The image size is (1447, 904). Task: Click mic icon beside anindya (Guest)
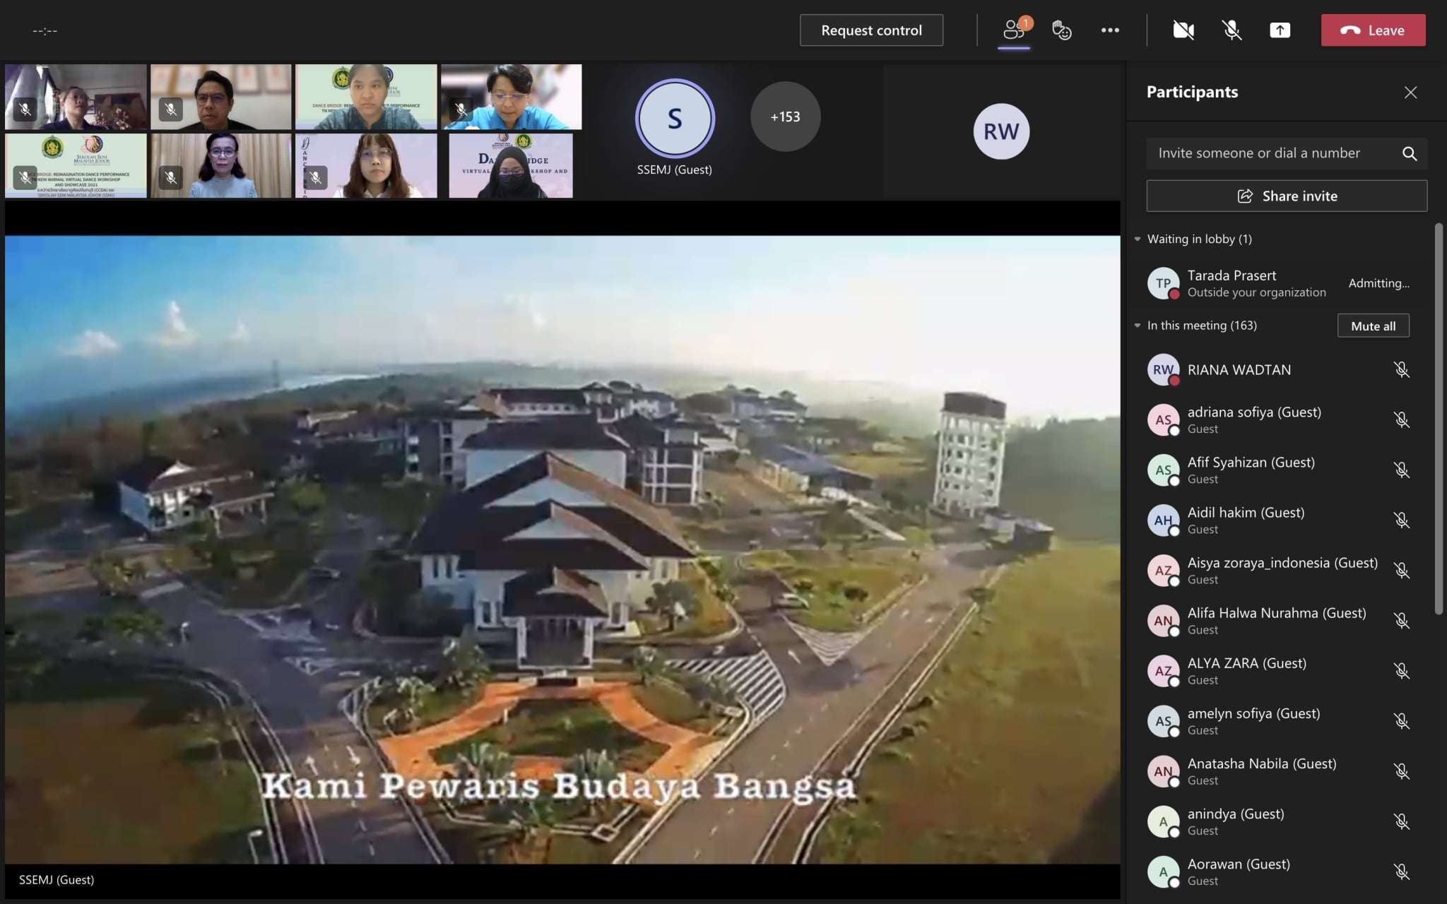point(1401,821)
